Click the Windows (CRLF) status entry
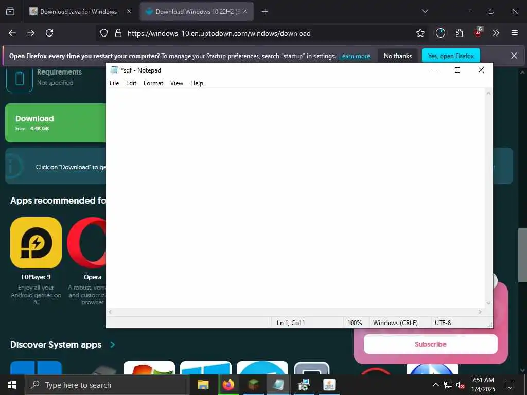 click(x=395, y=323)
